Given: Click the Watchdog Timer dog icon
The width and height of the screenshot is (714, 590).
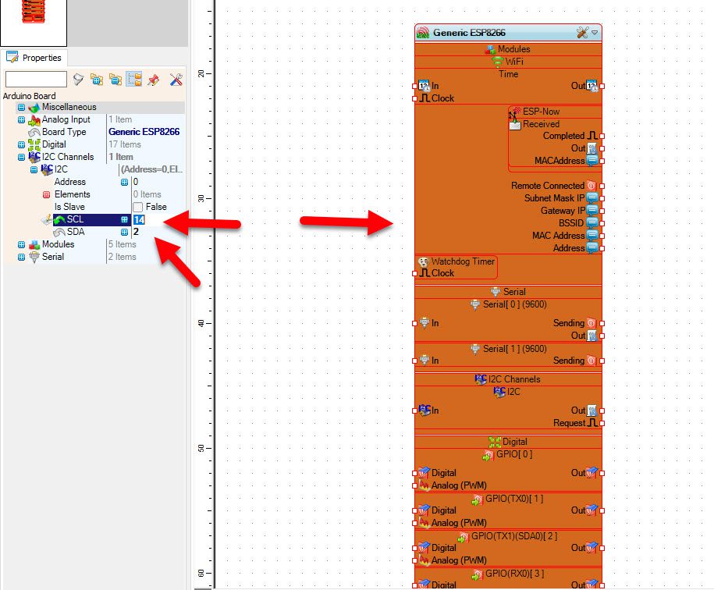Looking at the screenshot, I should [424, 261].
